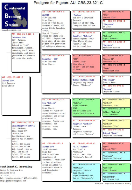Select the CBS-23-321 Inbred 990 box
The image size is (132, 190).
[x=16, y=95]
